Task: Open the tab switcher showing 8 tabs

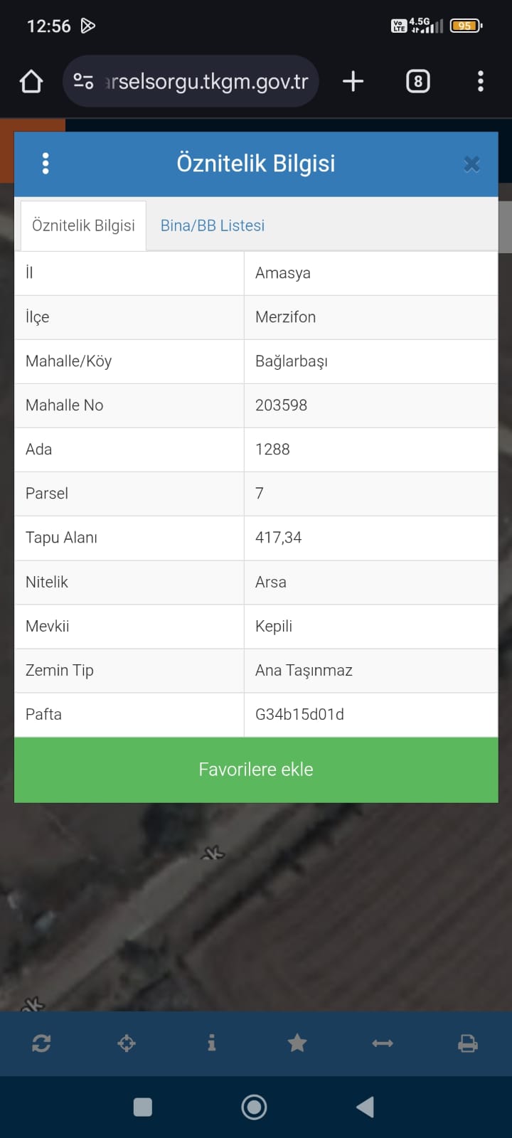Action: tap(417, 82)
